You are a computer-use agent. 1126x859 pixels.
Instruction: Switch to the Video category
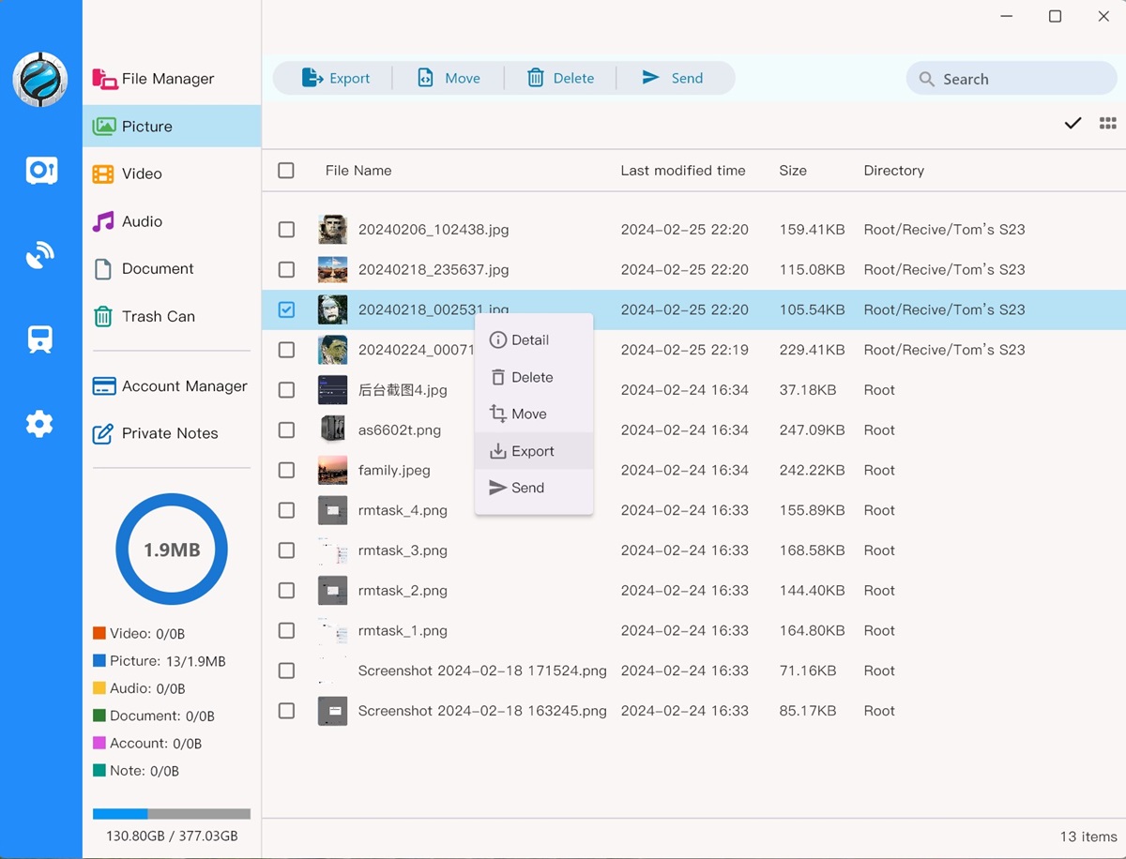(x=172, y=173)
